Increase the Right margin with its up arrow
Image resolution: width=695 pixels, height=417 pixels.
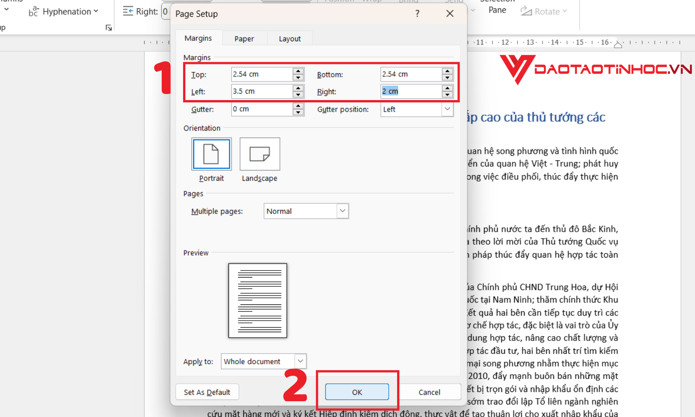click(448, 88)
